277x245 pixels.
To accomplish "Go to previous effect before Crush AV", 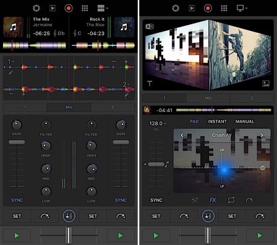I will 182,135.
